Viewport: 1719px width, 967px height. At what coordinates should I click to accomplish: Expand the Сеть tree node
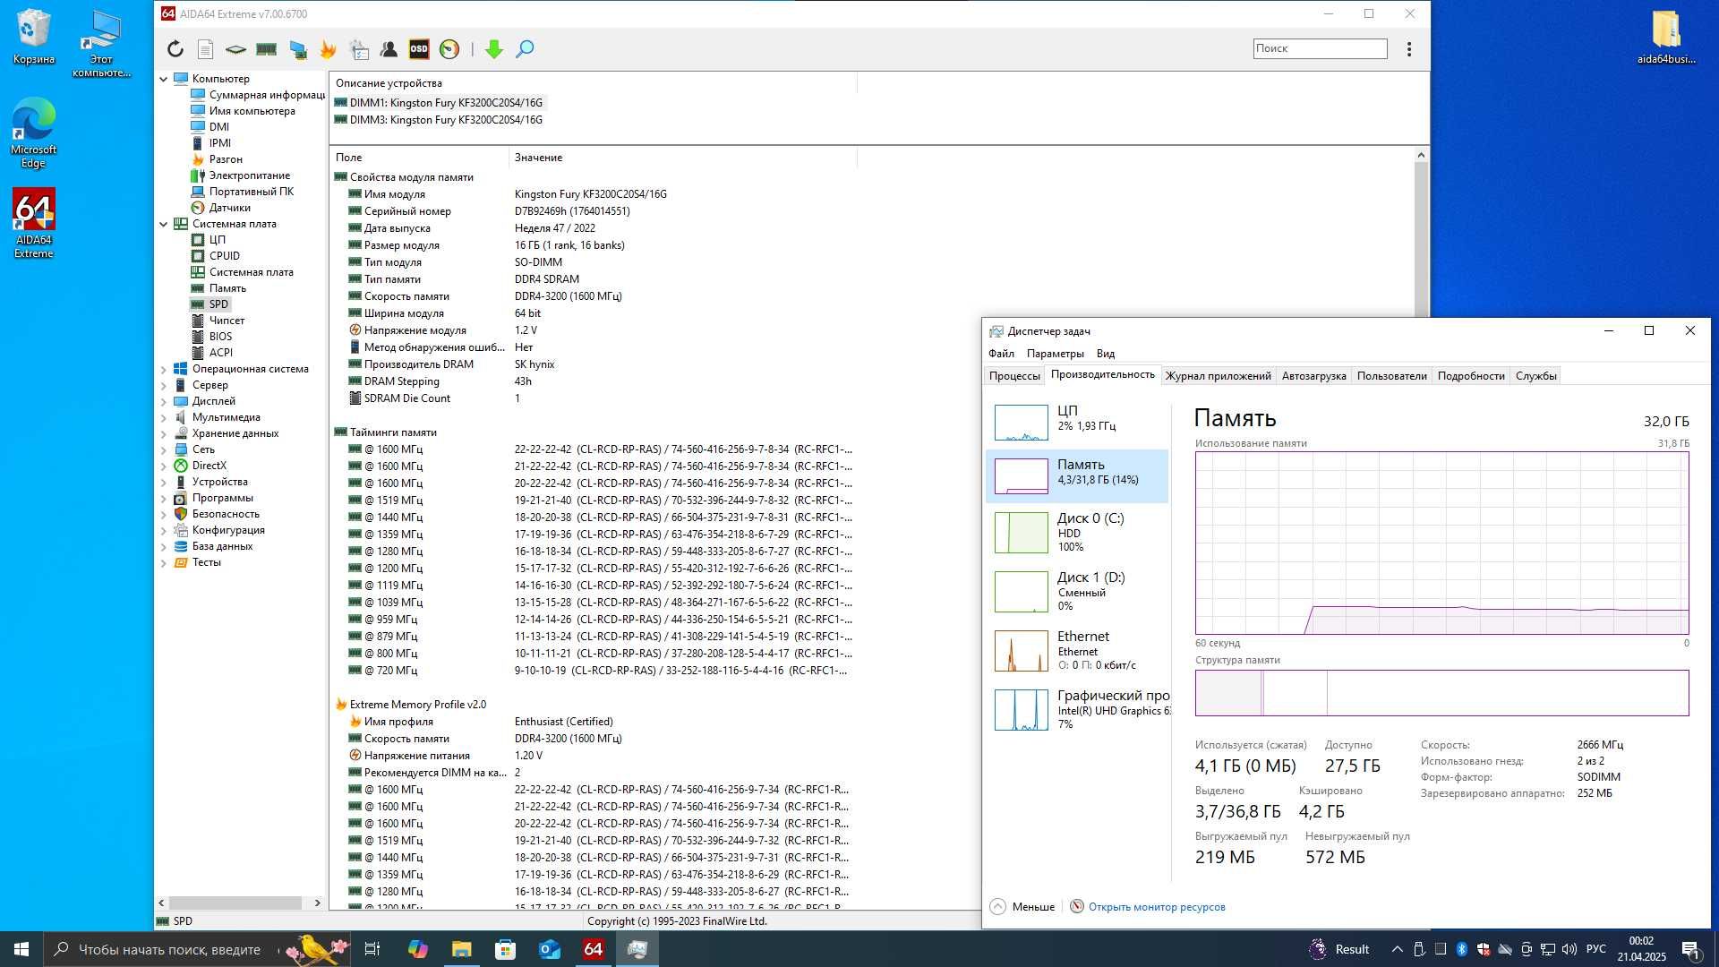[164, 449]
